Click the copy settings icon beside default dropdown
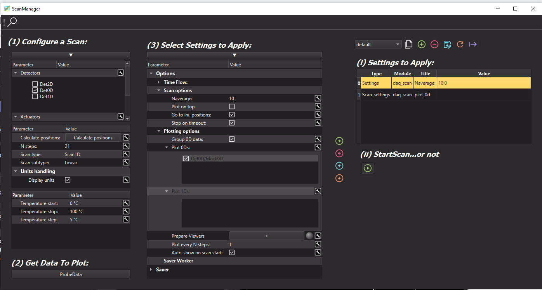Viewport: 542px width, 290px height. click(x=408, y=45)
